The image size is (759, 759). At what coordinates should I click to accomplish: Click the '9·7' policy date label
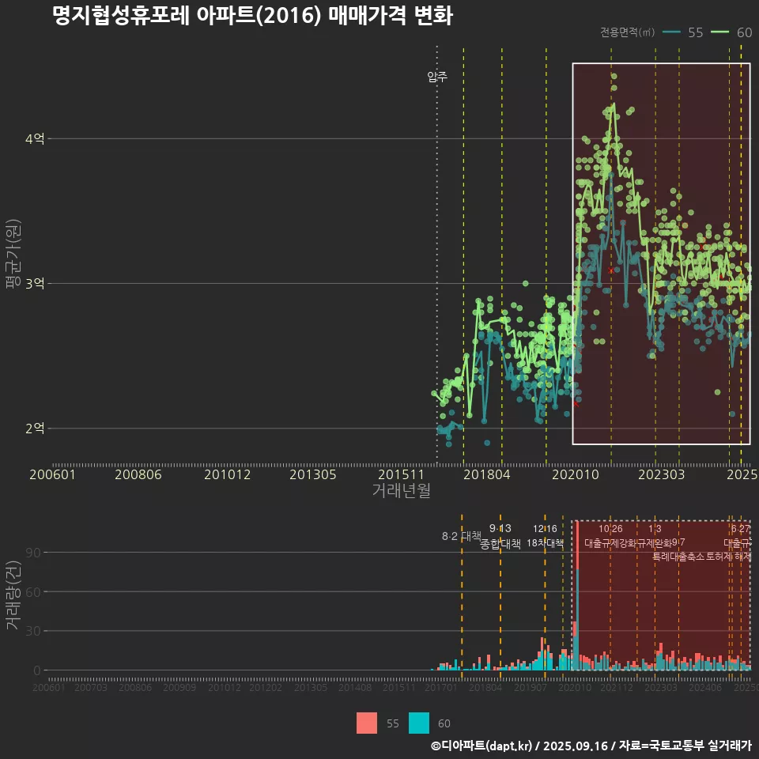click(x=678, y=542)
